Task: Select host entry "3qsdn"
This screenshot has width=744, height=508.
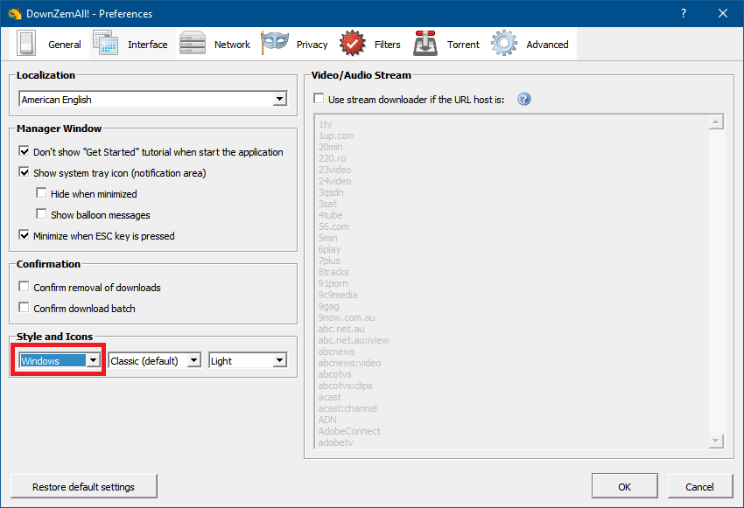Action: pyautogui.click(x=331, y=192)
